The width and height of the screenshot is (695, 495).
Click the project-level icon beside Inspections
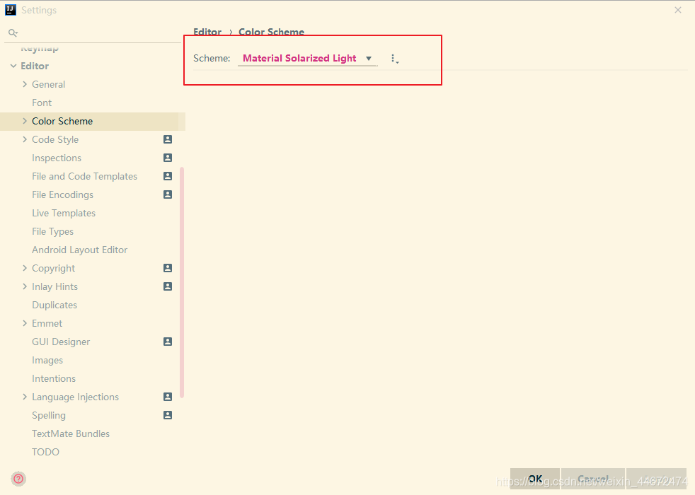point(168,158)
